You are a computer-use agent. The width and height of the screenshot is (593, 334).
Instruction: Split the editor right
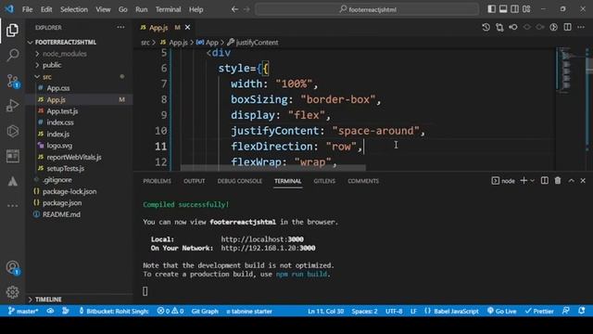567,27
